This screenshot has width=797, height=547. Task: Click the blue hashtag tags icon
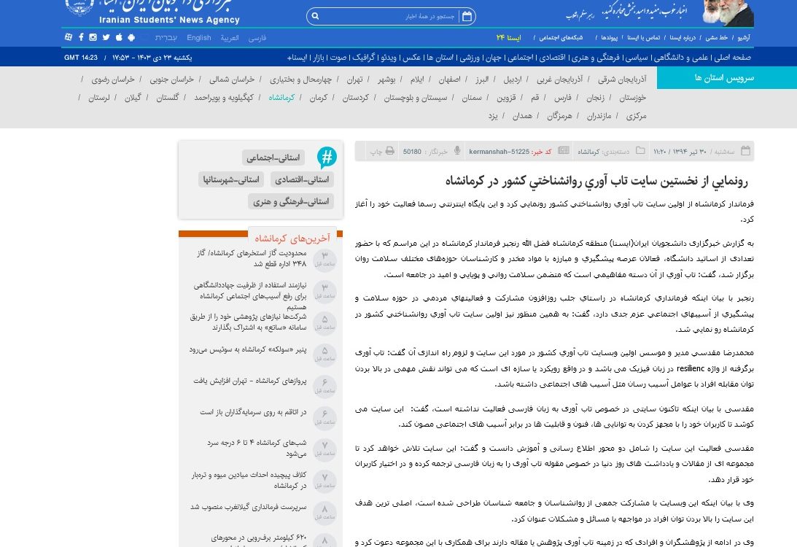[327, 158]
